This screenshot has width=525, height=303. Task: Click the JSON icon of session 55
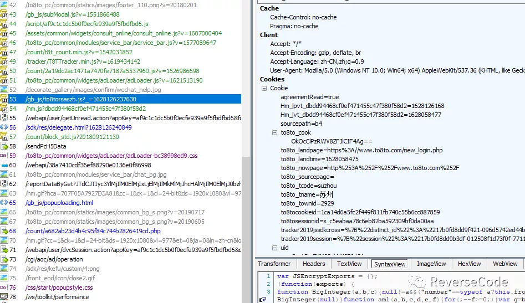tap(4, 118)
